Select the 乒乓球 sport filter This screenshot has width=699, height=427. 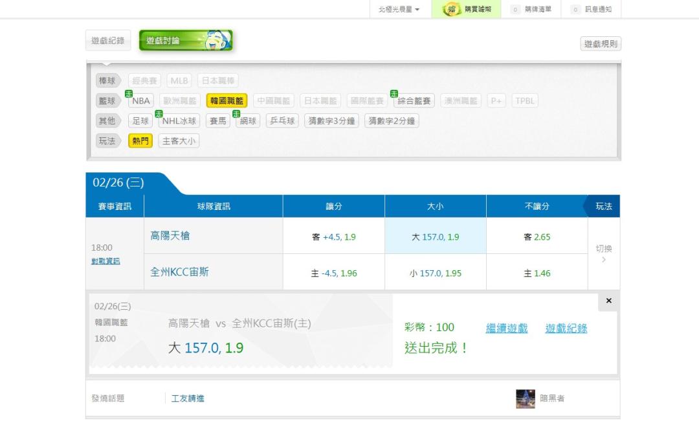coord(282,121)
